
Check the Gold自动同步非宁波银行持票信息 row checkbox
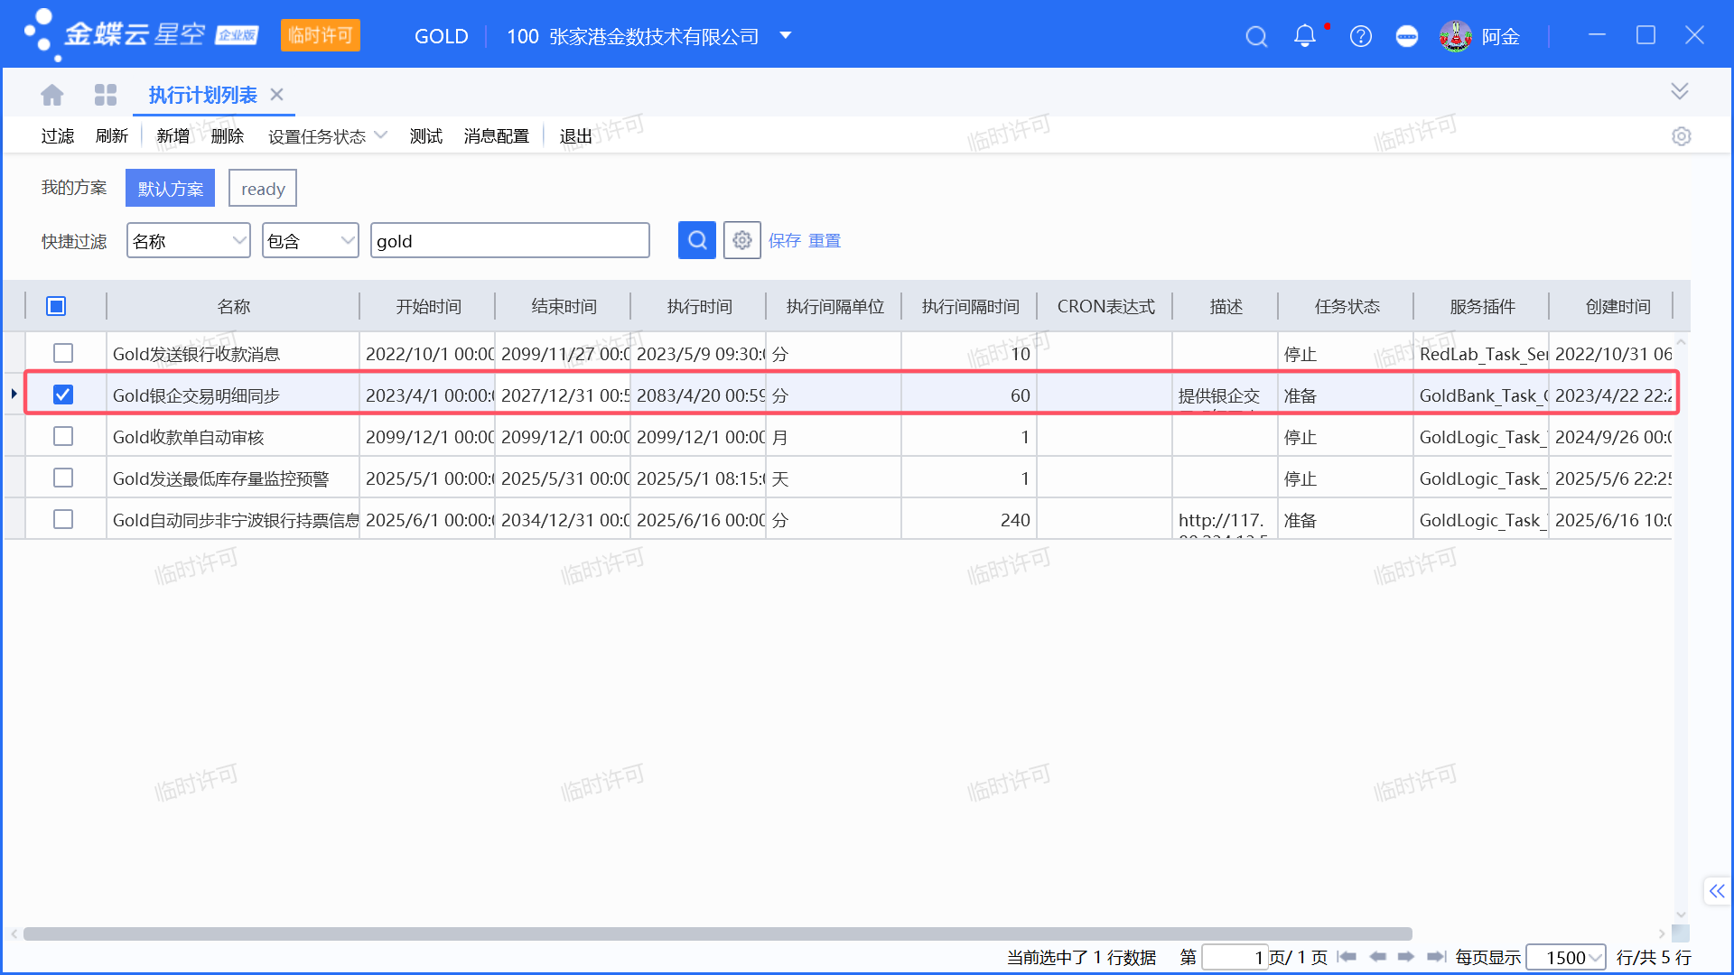(x=63, y=519)
